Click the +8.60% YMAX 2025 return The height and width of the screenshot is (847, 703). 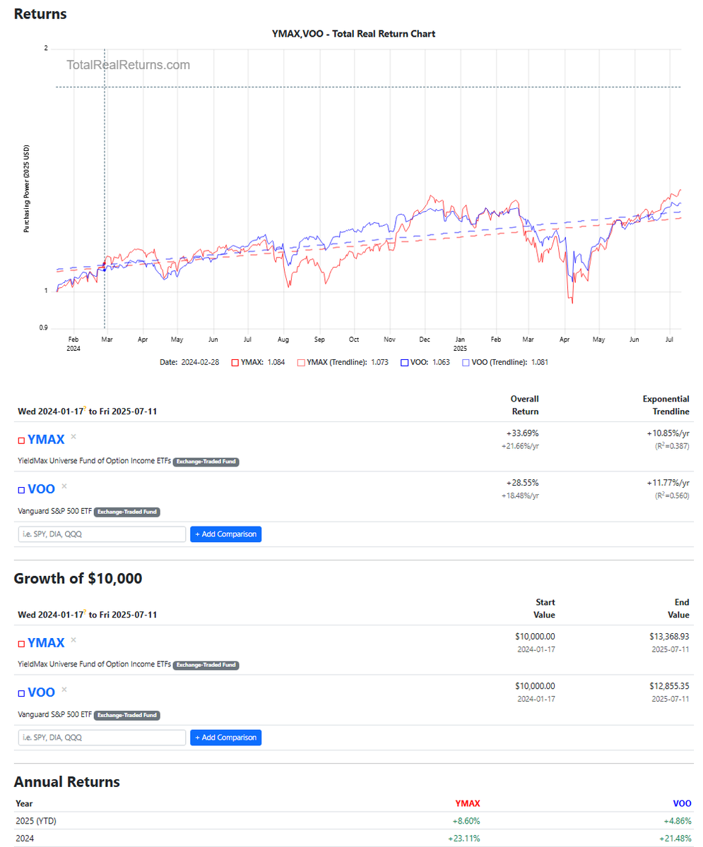[466, 821]
